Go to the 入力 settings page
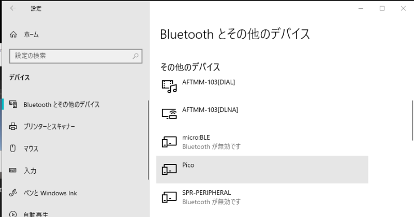 point(29,171)
